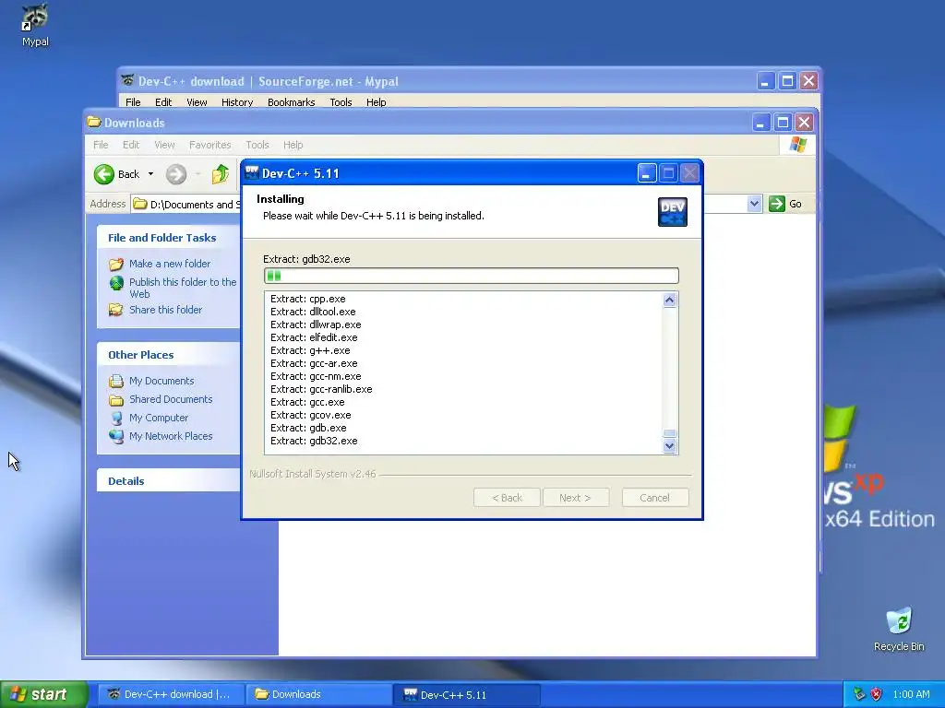
Task: Click the Details panel header
Action: [169, 481]
